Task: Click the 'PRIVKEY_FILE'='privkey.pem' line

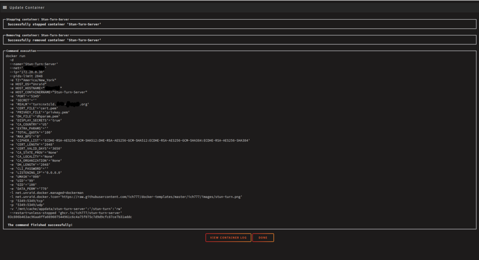Action: [x=40, y=112]
